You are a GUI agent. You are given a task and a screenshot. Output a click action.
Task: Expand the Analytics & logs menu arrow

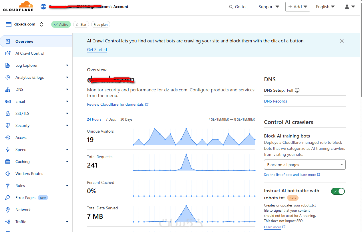coord(67,77)
